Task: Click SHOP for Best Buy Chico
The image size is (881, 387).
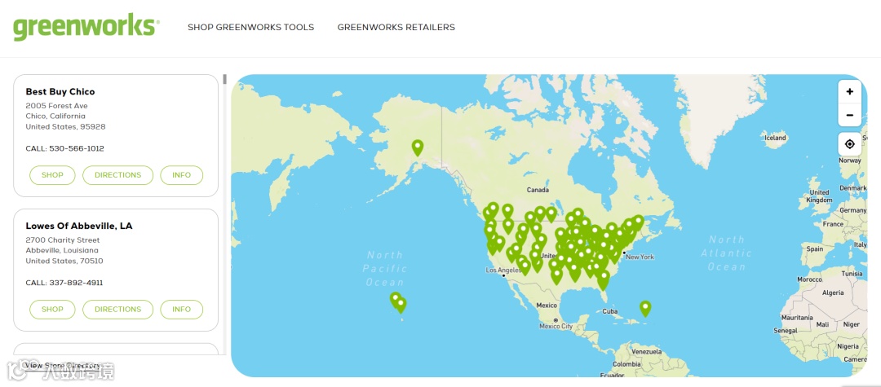Action: pos(52,175)
